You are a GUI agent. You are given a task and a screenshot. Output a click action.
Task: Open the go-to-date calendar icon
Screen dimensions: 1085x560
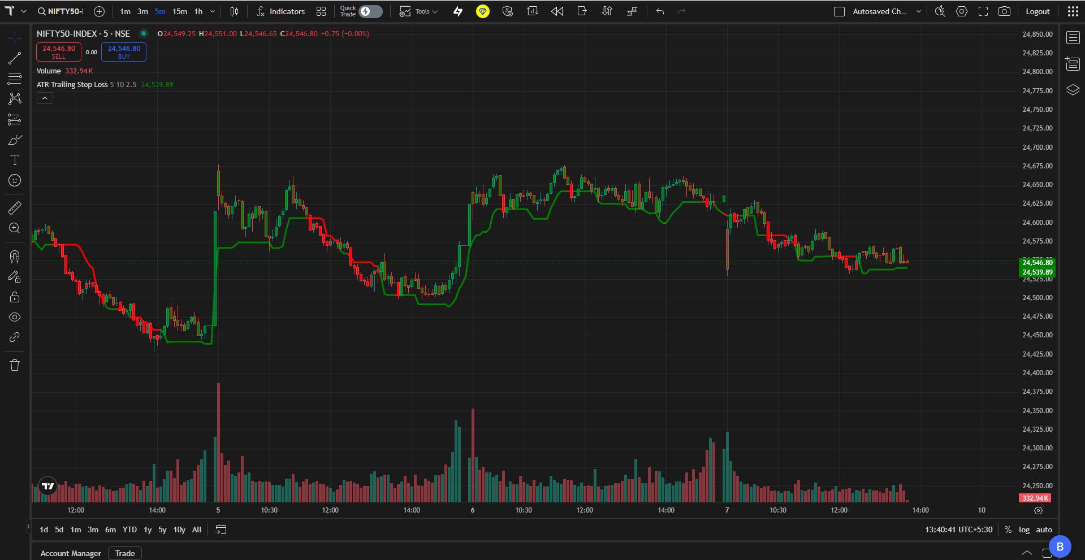tap(221, 529)
